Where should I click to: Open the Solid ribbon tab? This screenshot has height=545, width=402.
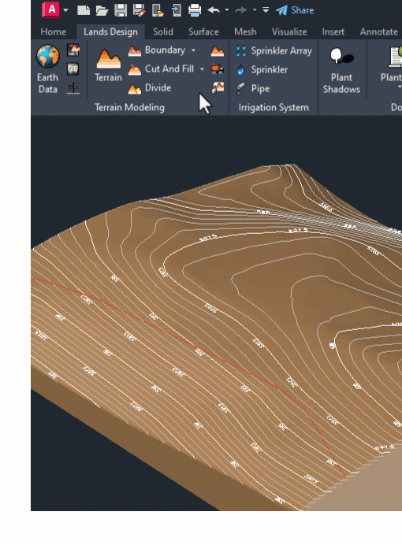(x=163, y=32)
